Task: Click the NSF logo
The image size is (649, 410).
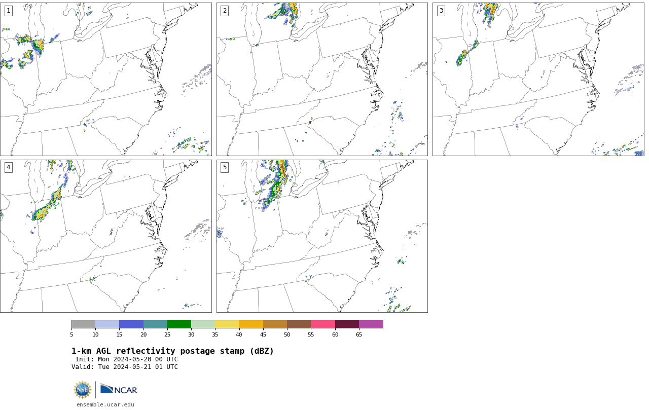Action: click(x=83, y=390)
